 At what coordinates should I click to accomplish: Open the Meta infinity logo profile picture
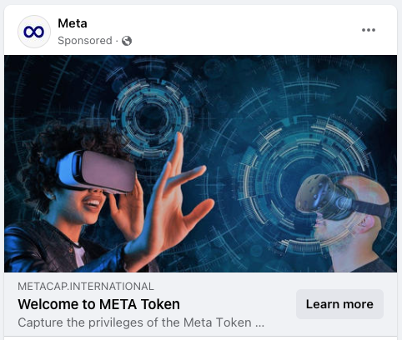point(34,32)
